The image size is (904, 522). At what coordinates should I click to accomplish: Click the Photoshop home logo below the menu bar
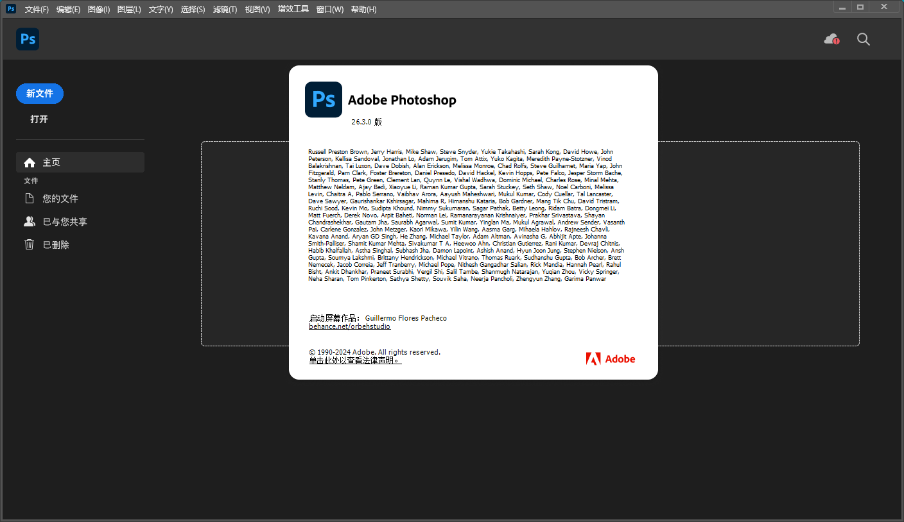pyautogui.click(x=28, y=39)
